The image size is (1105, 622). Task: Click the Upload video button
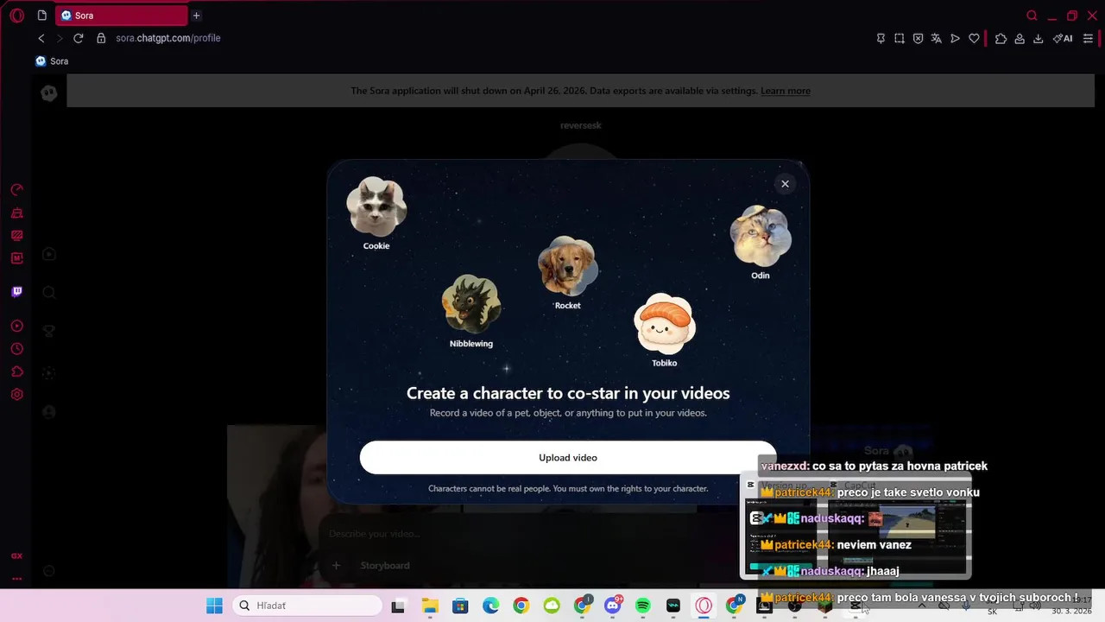(x=568, y=458)
